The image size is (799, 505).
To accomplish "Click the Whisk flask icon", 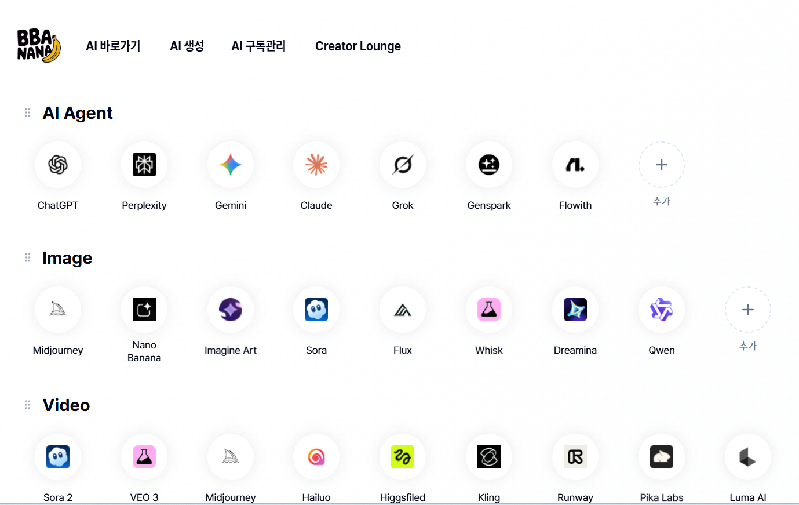I will [x=489, y=310].
